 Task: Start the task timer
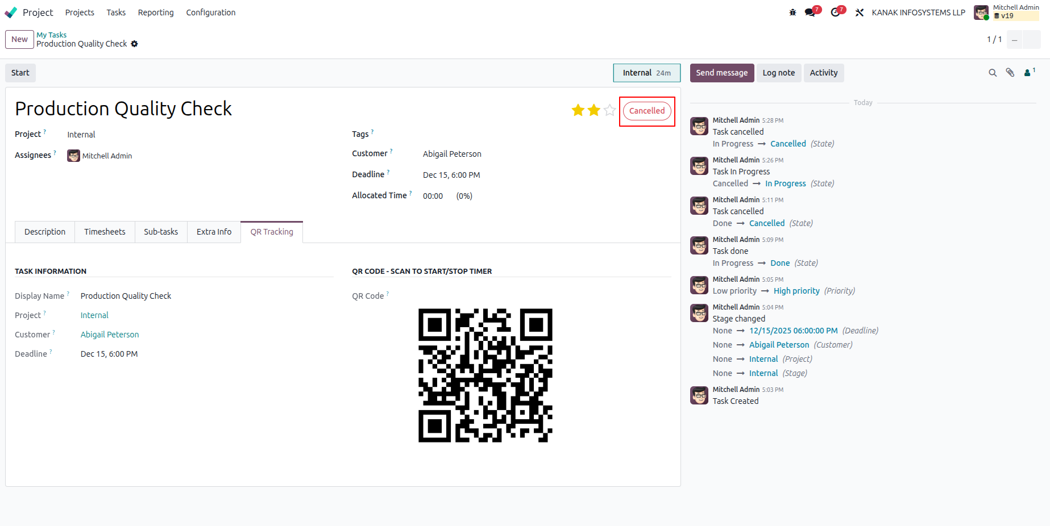point(20,73)
